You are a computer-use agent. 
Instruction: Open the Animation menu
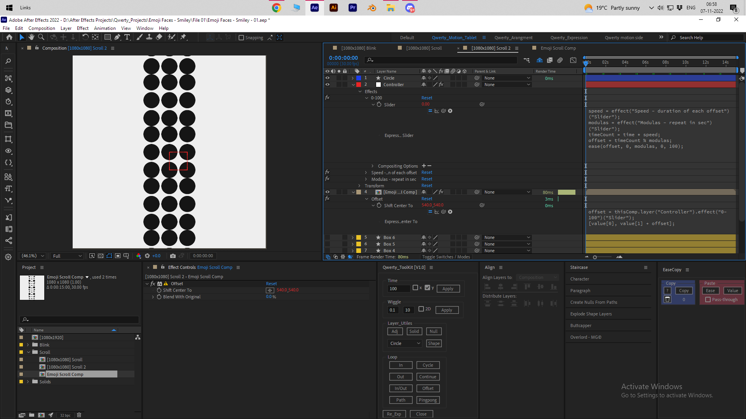[x=105, y=28]
